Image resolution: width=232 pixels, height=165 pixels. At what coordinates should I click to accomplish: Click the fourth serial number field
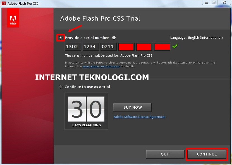click(x=126, y=47)
